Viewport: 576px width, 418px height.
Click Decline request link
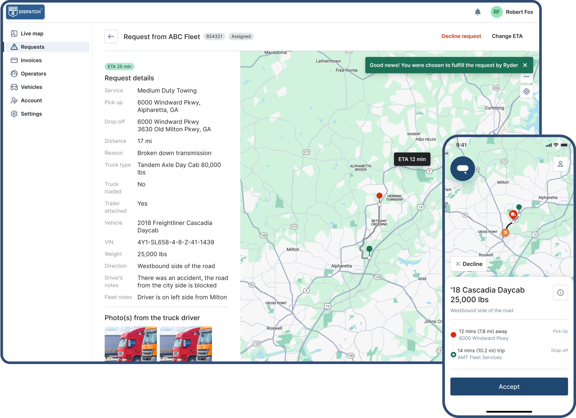pyautogui.click(x=461, y=36)
